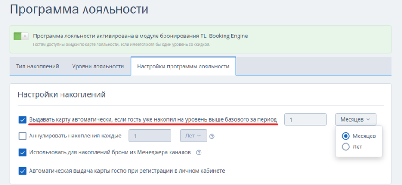Viewport: 402px width, 185px height.
Task: Uncheck 'Автоматическая выдача карты гостю' checkbox
Action: pyautogui.click(x=23, y=171)
